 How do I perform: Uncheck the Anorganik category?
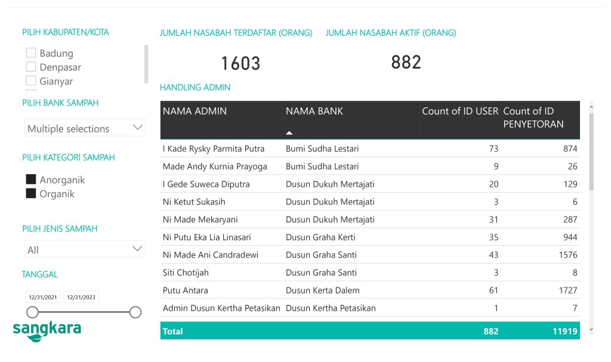point(30,180)
